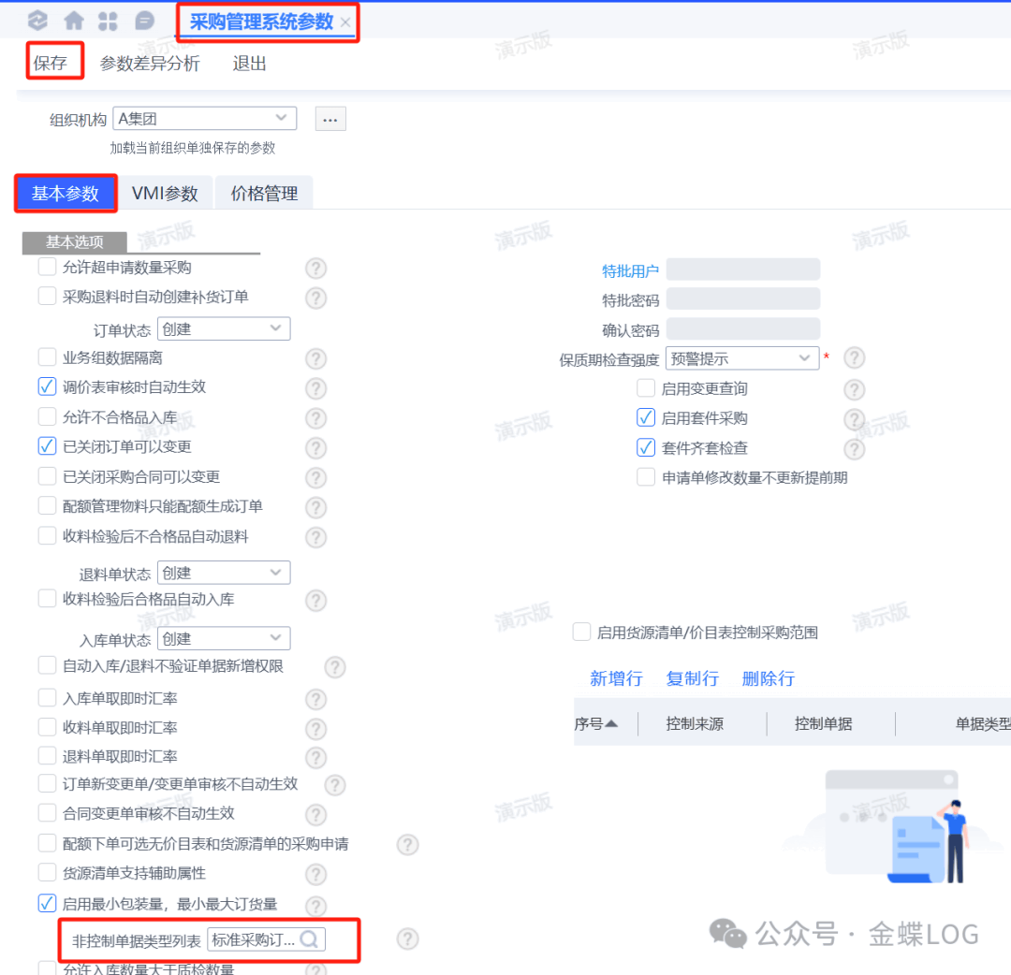Screen dimensions: 1011x975
Task: Enable 允许超申请数量采购 checkbox
Action: click(x=47, y=268)
